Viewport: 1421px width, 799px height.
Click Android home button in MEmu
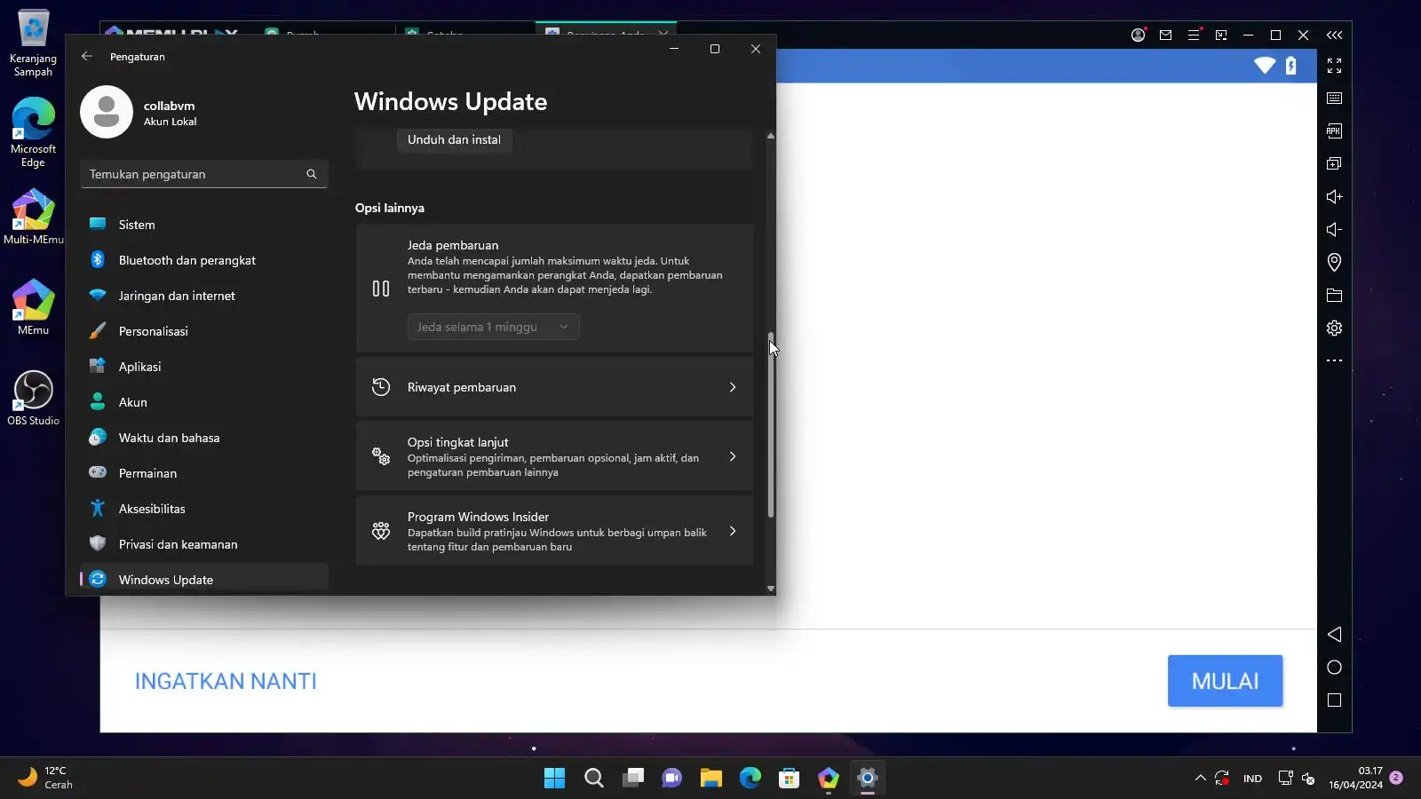[x=1334, y=668]
